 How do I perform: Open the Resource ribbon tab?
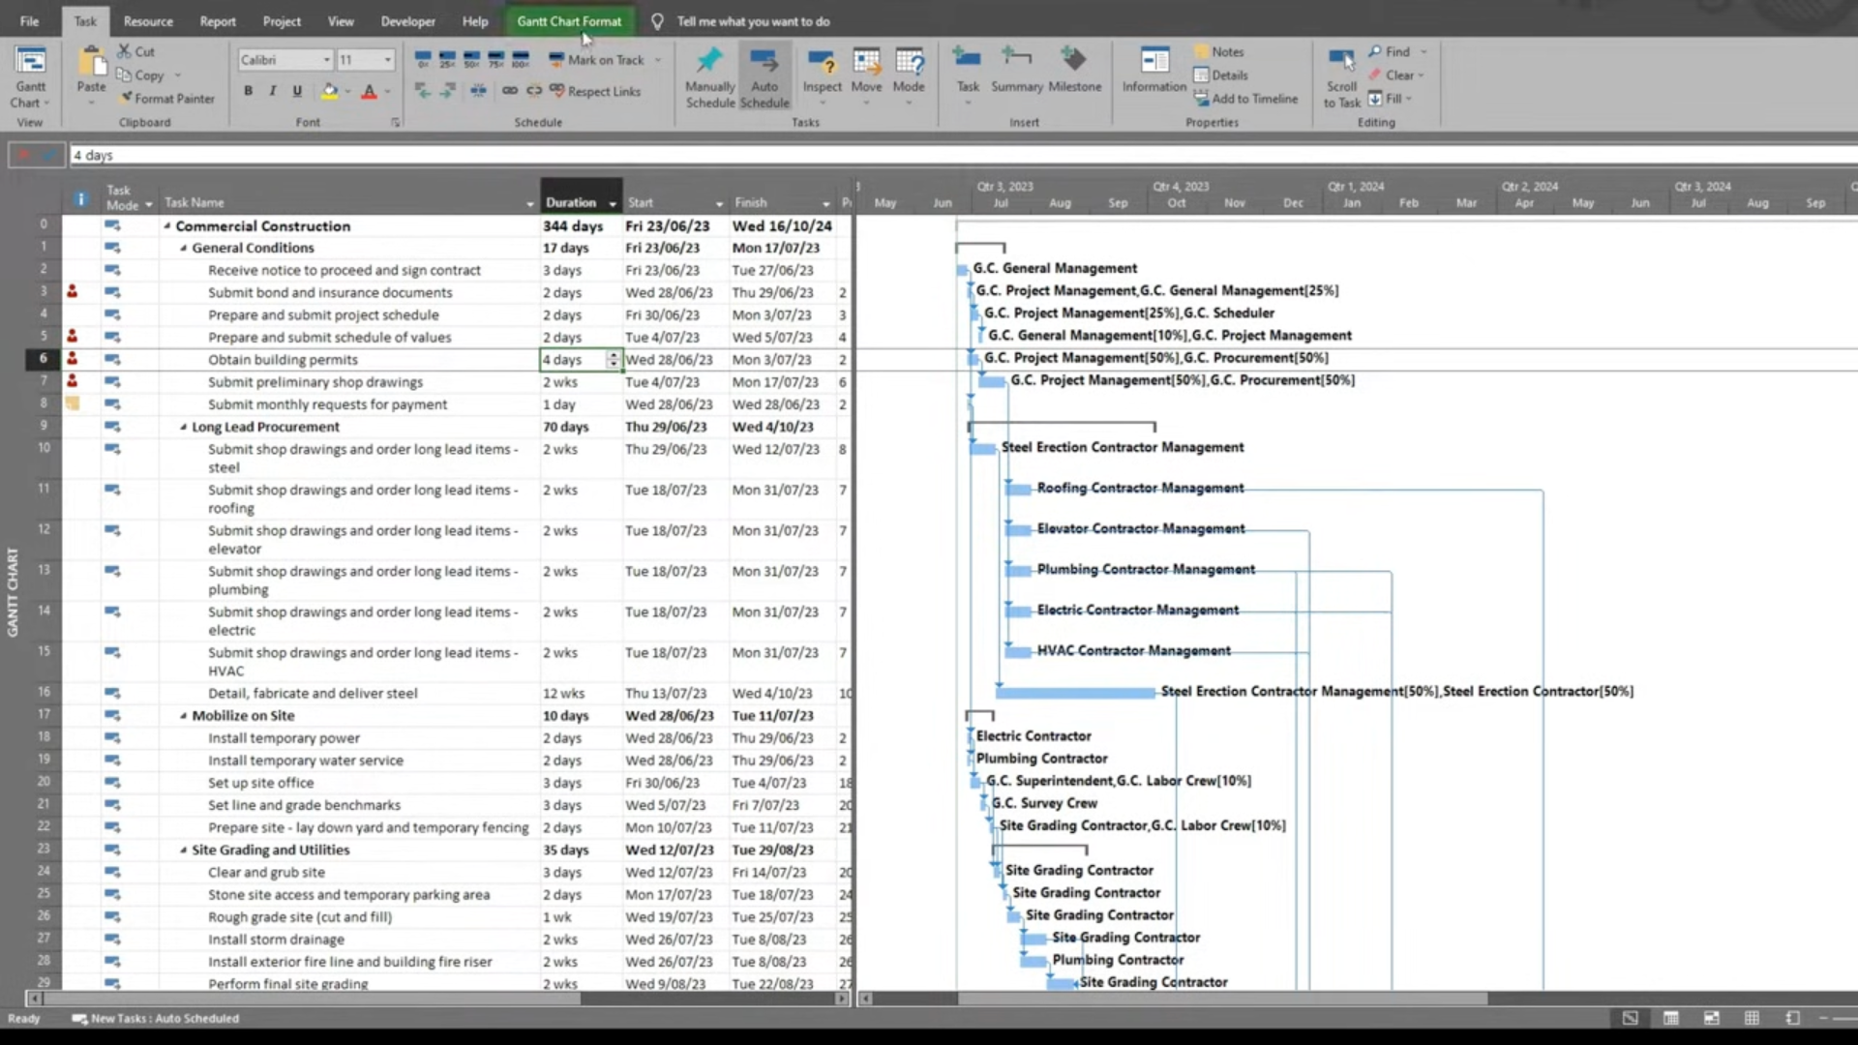[x=148, y=21]
